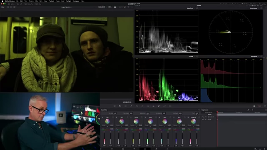Click the Gallery button in top toolbar
The image size is (267, 150).
click(12, 4)
